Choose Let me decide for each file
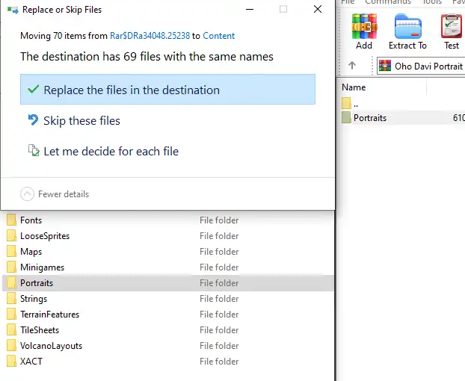The width and height of the screenshot is (465, 381). point(111,152)
